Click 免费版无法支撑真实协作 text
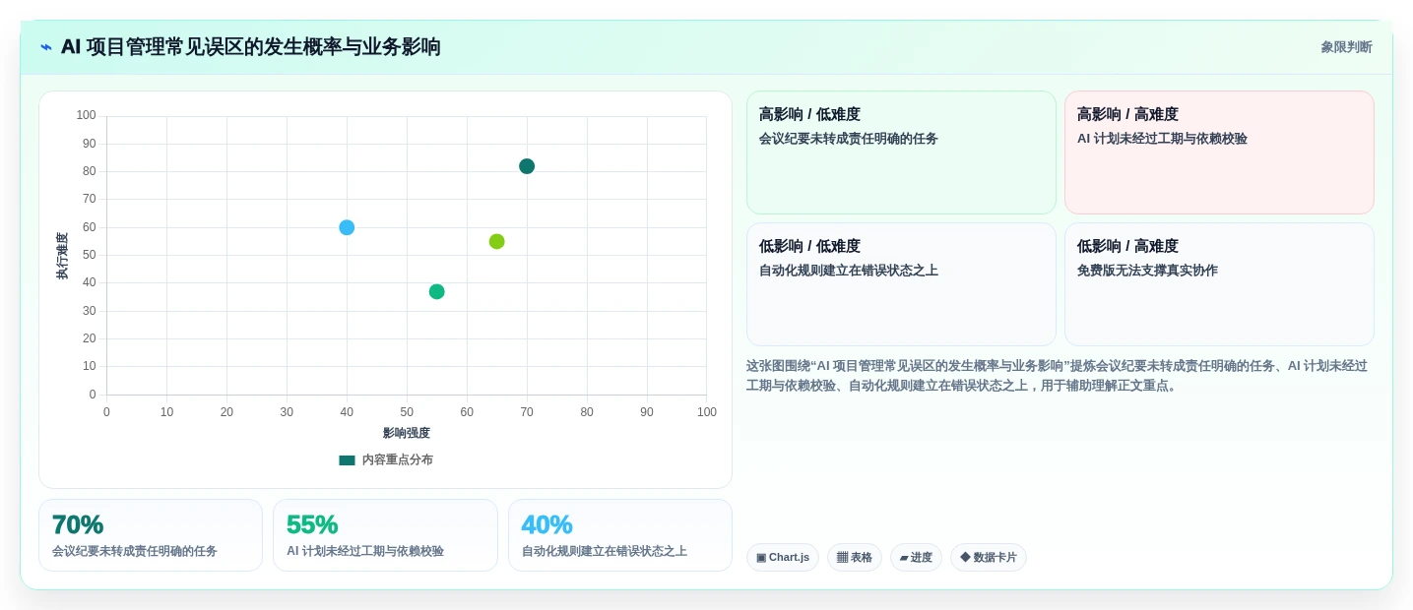 pyautogui.click(x=1147, y=271)
